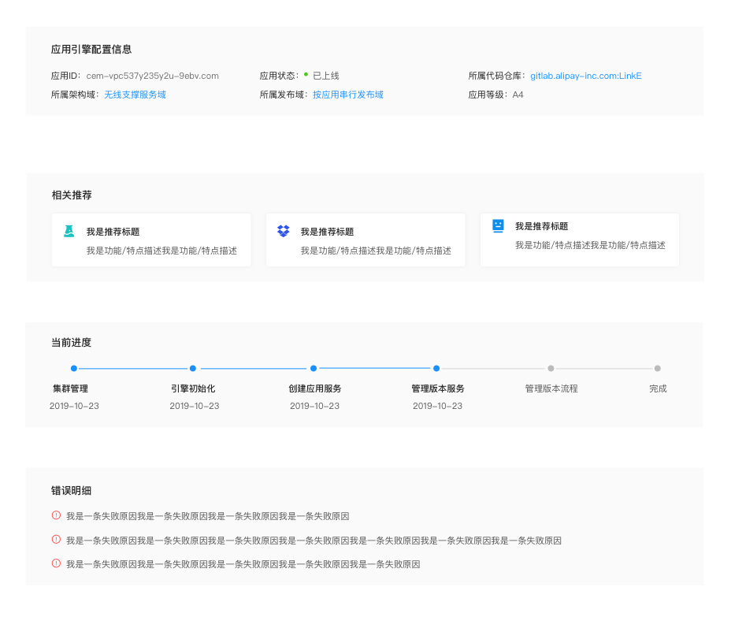Click the error icon beside the second failure reason
Viewport: 731px width, 643px height.
click(x=56, y=540)
